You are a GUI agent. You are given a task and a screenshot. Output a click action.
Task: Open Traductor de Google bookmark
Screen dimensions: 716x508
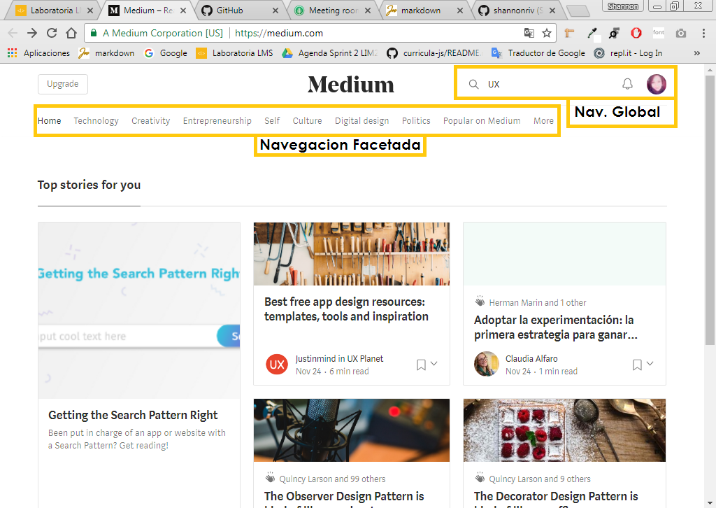pos(538,53)
